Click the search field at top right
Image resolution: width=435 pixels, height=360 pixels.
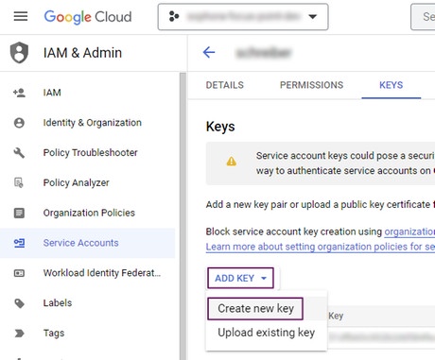(423, 17)
